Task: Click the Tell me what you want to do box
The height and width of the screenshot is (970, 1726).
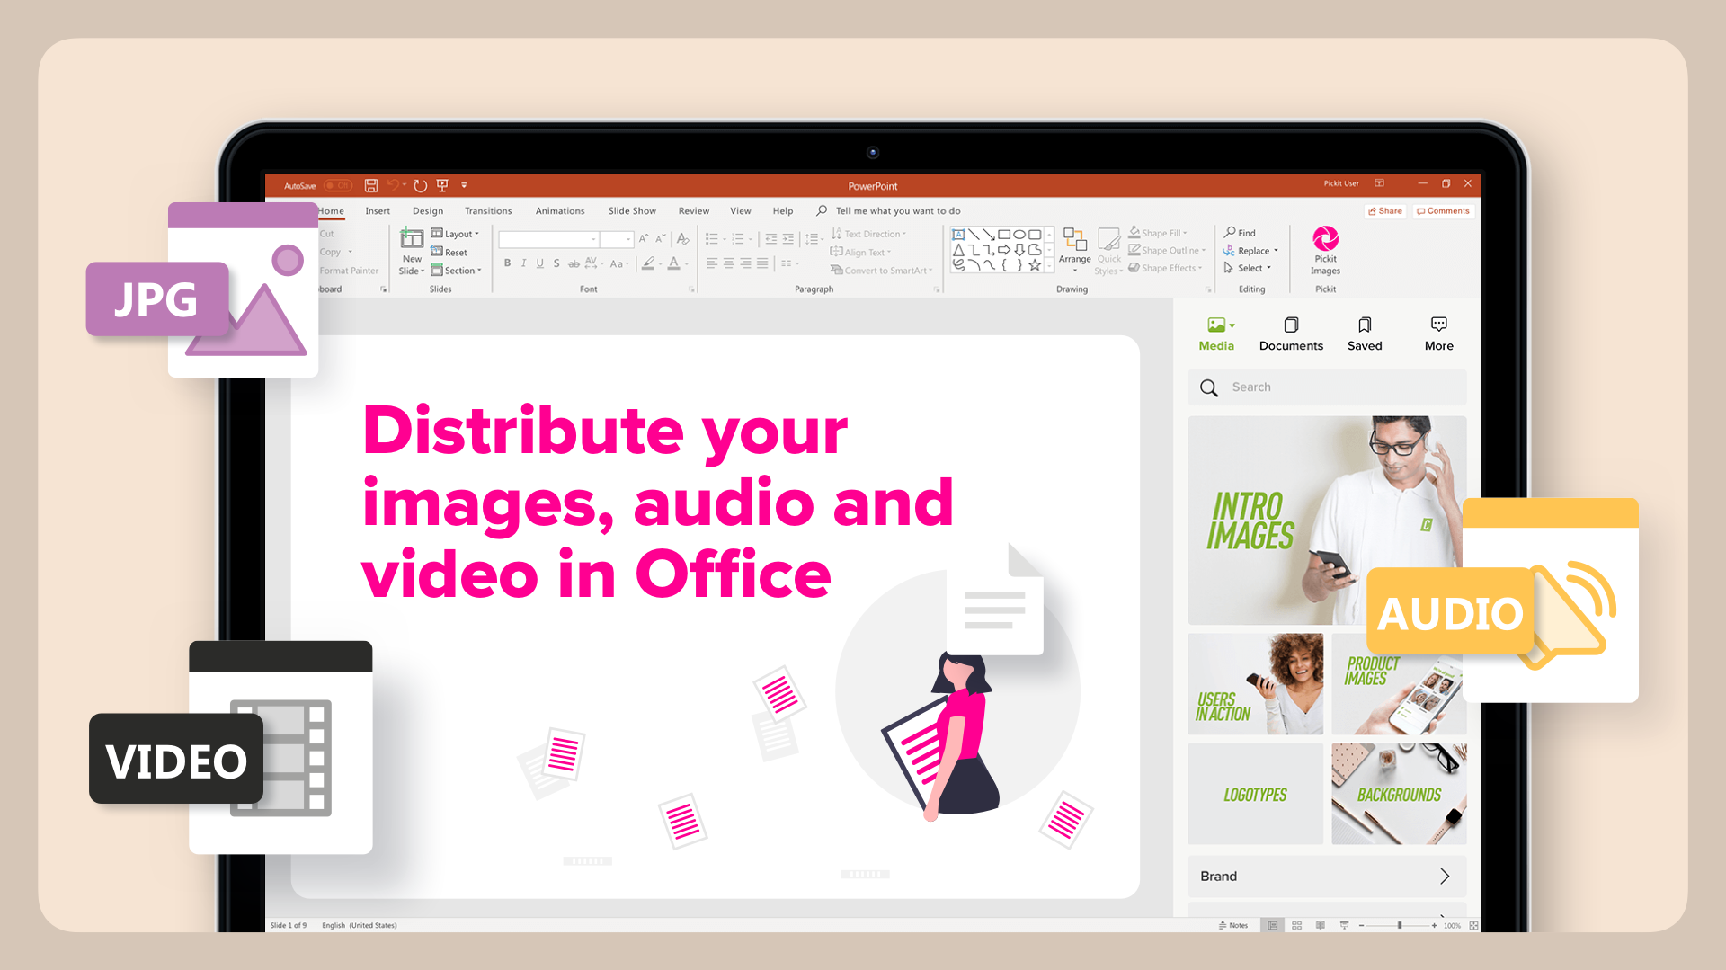Action: (897, 211)
